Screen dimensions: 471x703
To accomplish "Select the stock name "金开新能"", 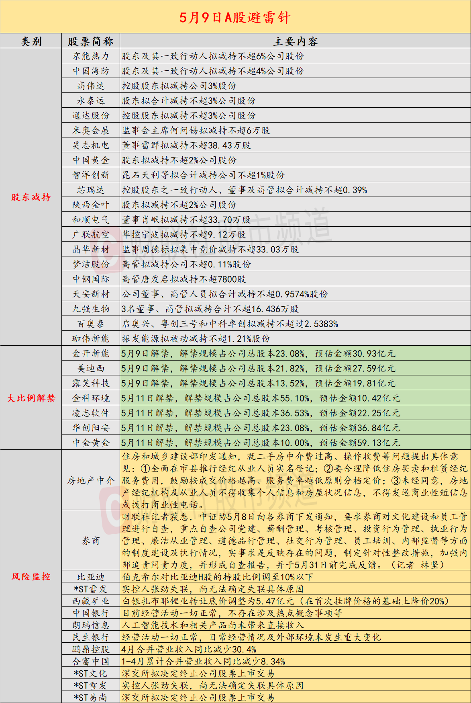I will (x=91, y=353).
